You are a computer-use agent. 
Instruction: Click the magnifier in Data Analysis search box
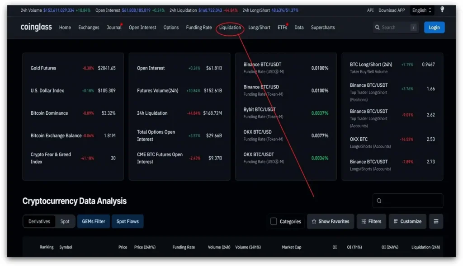(x=379, y=201)
